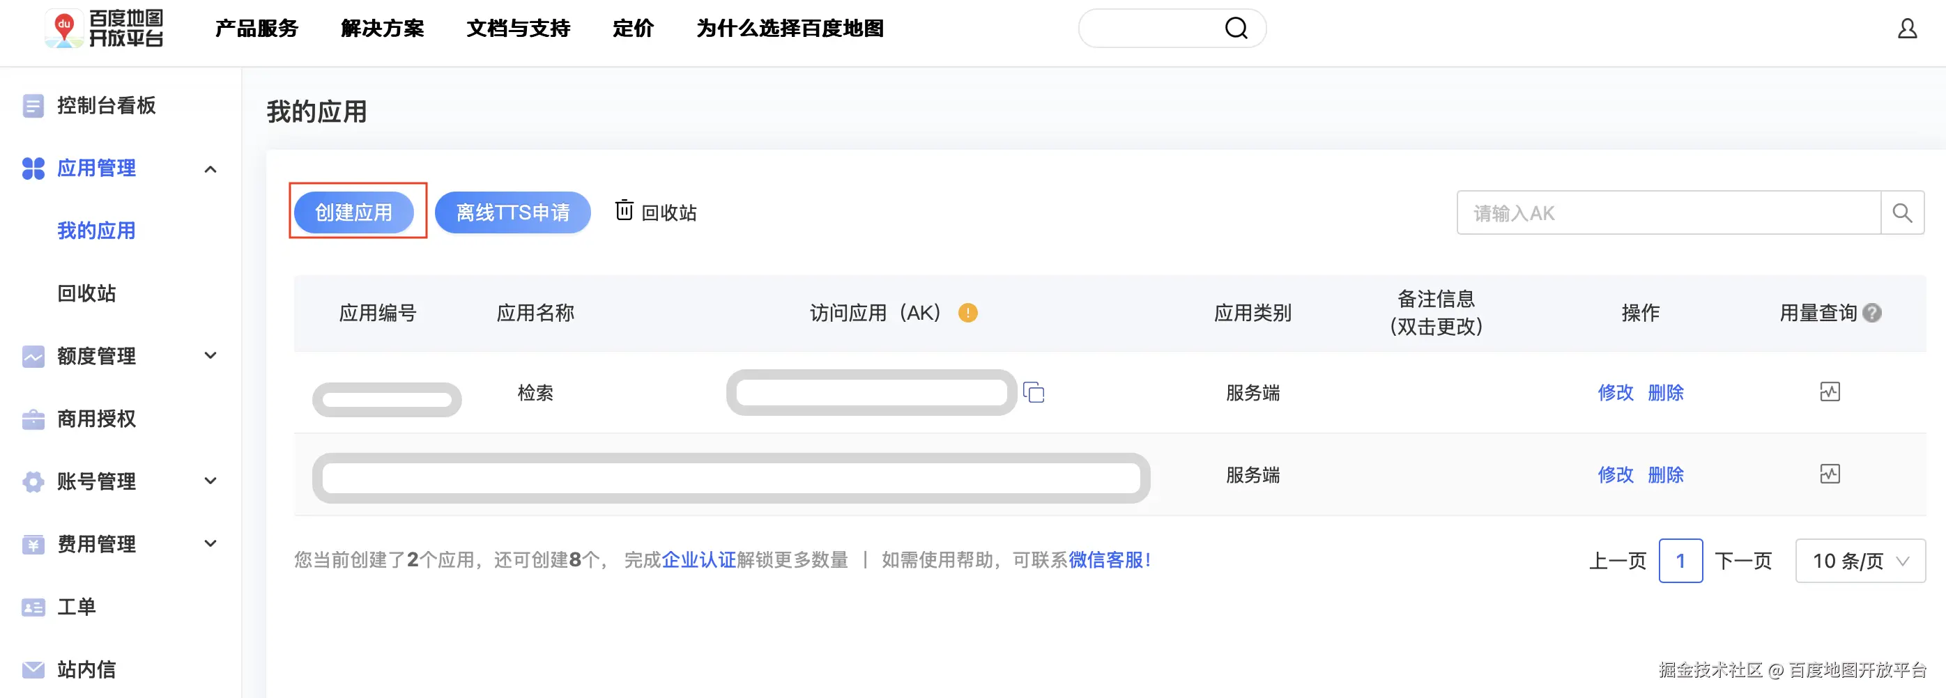Open usage chart for the 检索 app
This screenshot has width=1946, height=698.
coord(1829,392)
